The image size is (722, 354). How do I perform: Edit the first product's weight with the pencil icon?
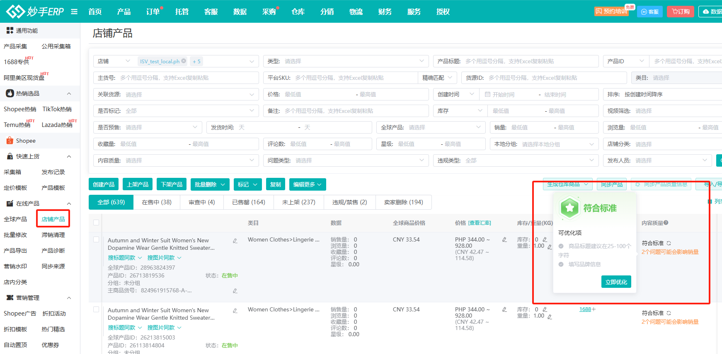[x=550, y=247]
